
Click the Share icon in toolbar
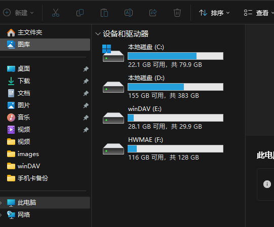(x=153, y=13)
